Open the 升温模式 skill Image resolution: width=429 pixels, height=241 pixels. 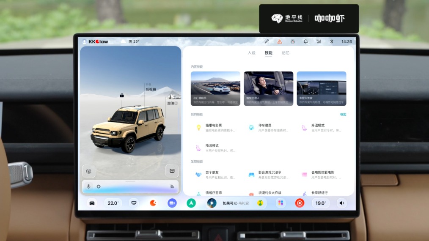(322, 128)
